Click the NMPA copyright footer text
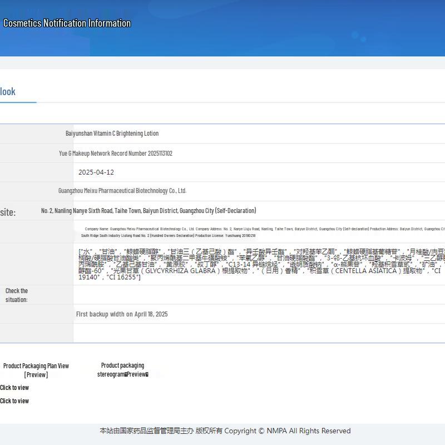This screenshot has height=445, width=445. (x=225, y=431)
